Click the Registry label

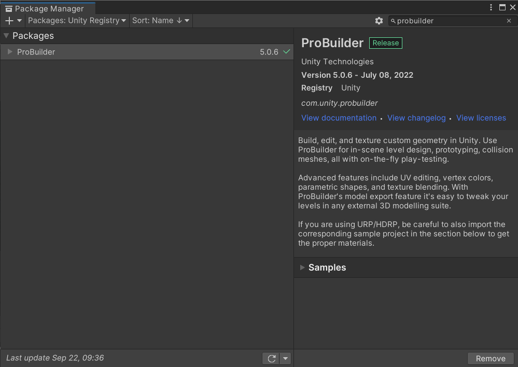tap(317, 88)
